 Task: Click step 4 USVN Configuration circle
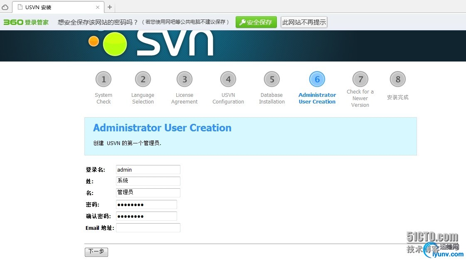click(x=228, y=79)
